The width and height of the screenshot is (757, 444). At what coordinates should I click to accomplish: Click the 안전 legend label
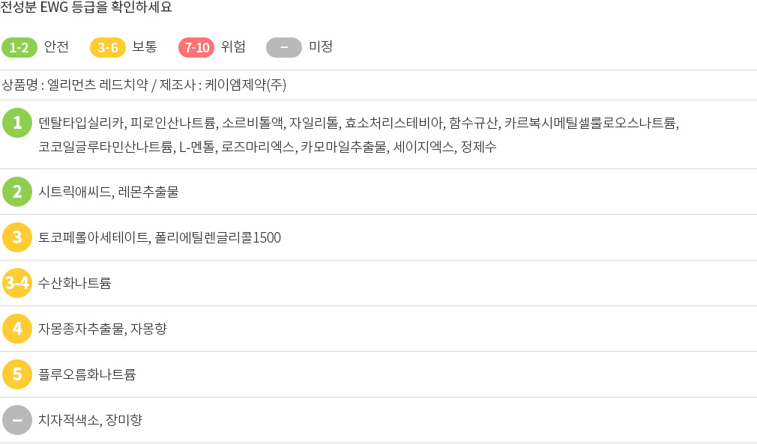click(56, 46)
